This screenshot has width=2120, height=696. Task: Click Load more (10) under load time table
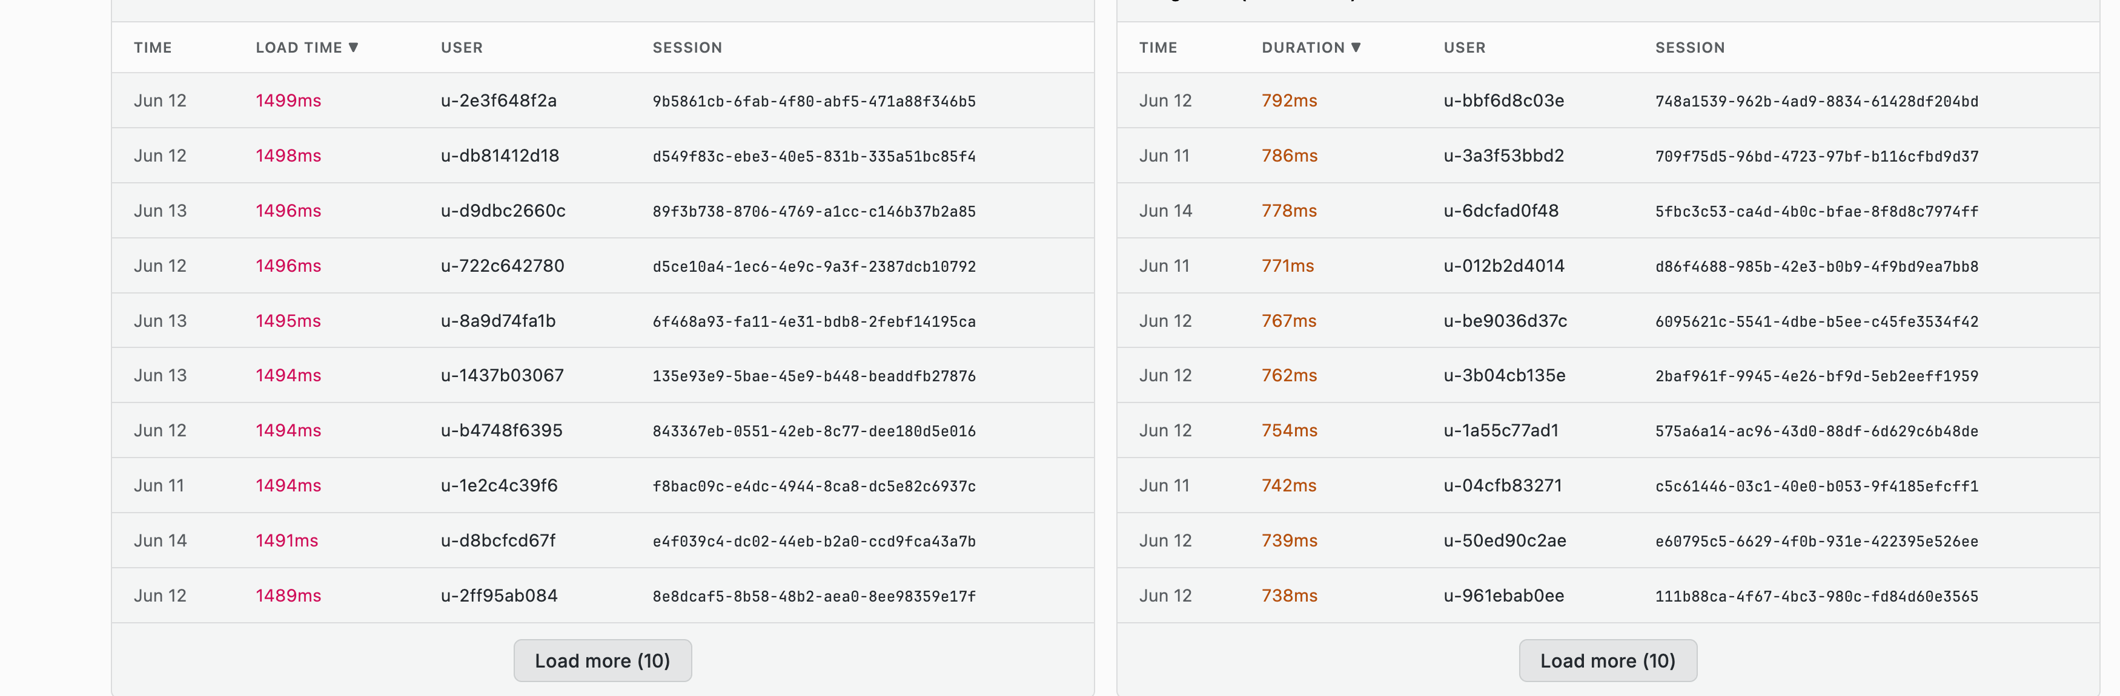(603, 661)
